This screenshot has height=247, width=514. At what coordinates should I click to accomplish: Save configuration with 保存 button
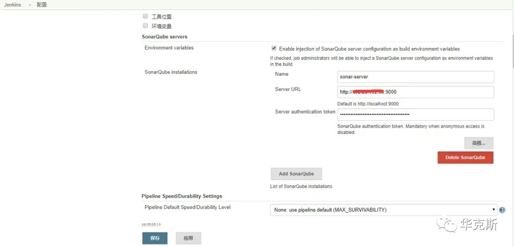(155, 238)
